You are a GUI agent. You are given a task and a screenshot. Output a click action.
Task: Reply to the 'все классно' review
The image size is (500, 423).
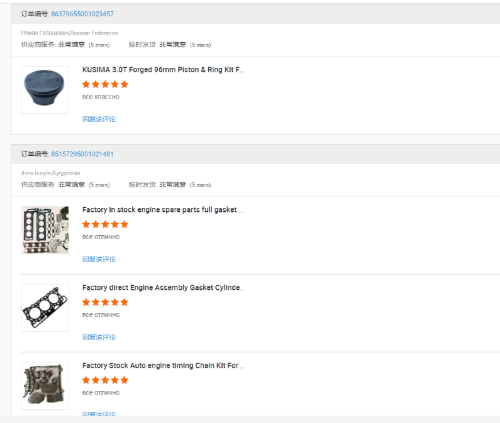click(x=99, y=119)
